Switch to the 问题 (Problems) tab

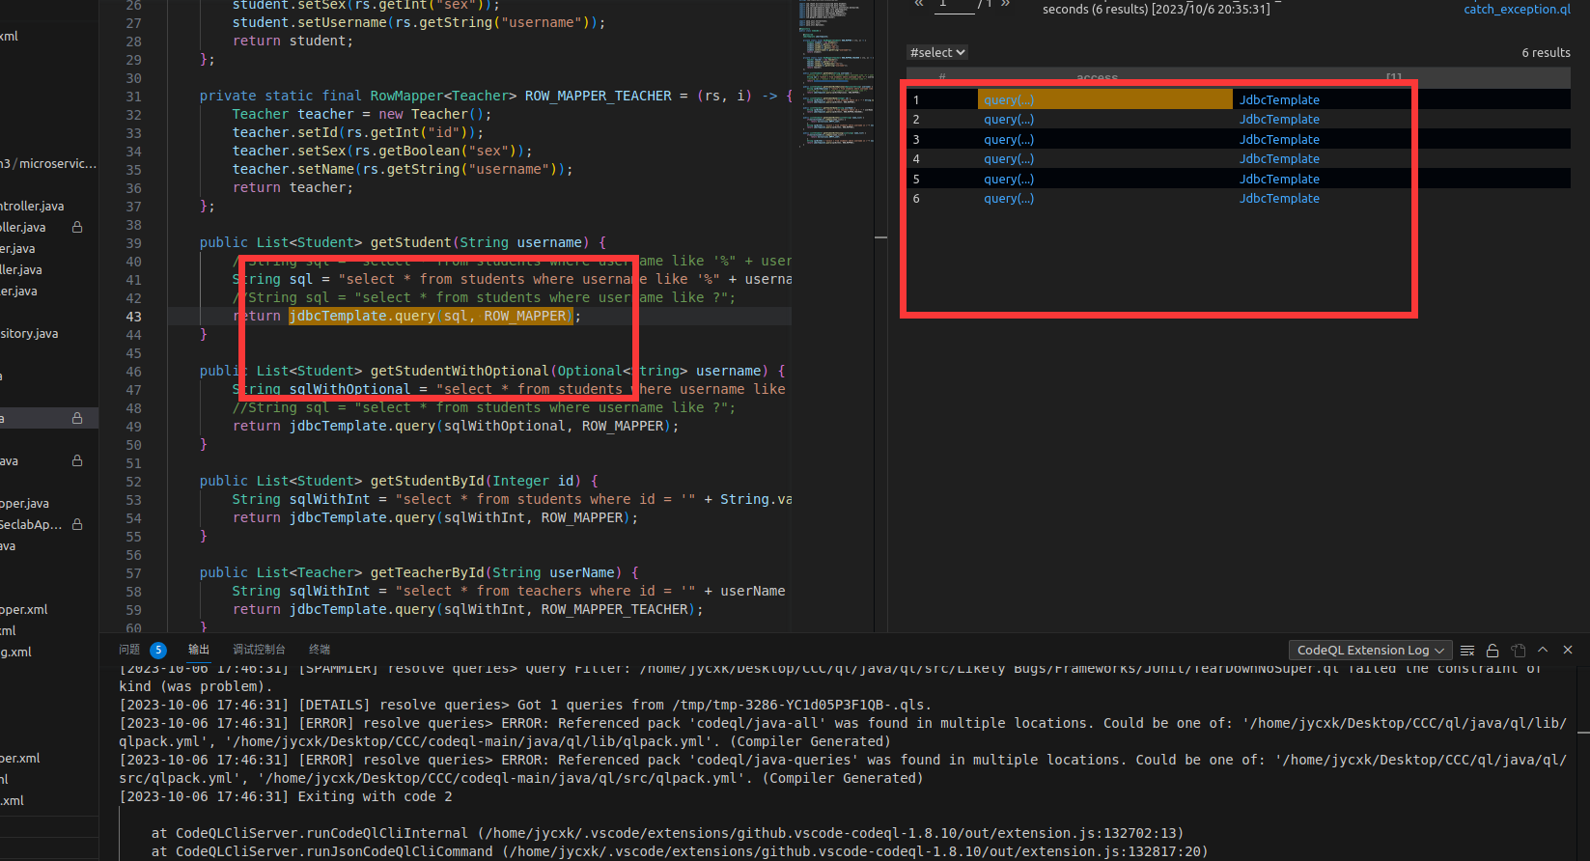coord(129,650)
